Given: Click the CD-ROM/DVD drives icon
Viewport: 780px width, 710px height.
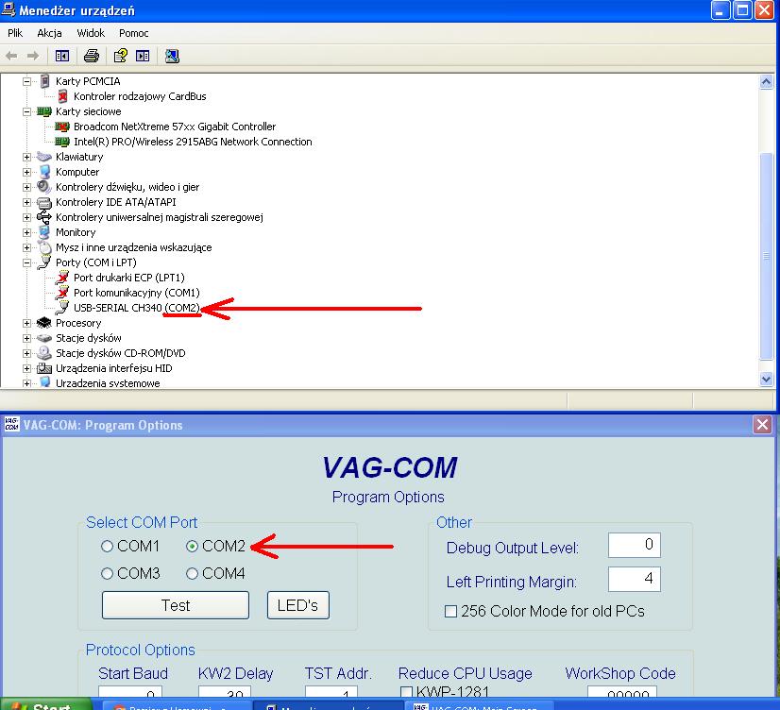Looking at the screenshot, I should coord(44,353).
